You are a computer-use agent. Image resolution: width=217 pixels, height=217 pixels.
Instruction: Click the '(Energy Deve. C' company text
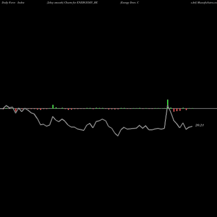pos(129,3)
